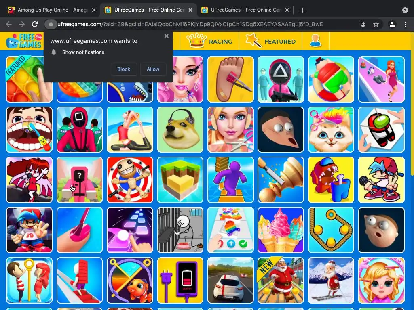Click the padlock site info icon
Image resolution: width=414 pixels, height=310 pixels.
point(51,24)
